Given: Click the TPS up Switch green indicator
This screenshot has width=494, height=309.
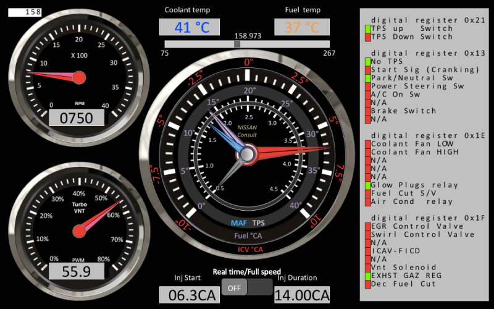Looking at the screenshot, I should [x=368, y=28].
